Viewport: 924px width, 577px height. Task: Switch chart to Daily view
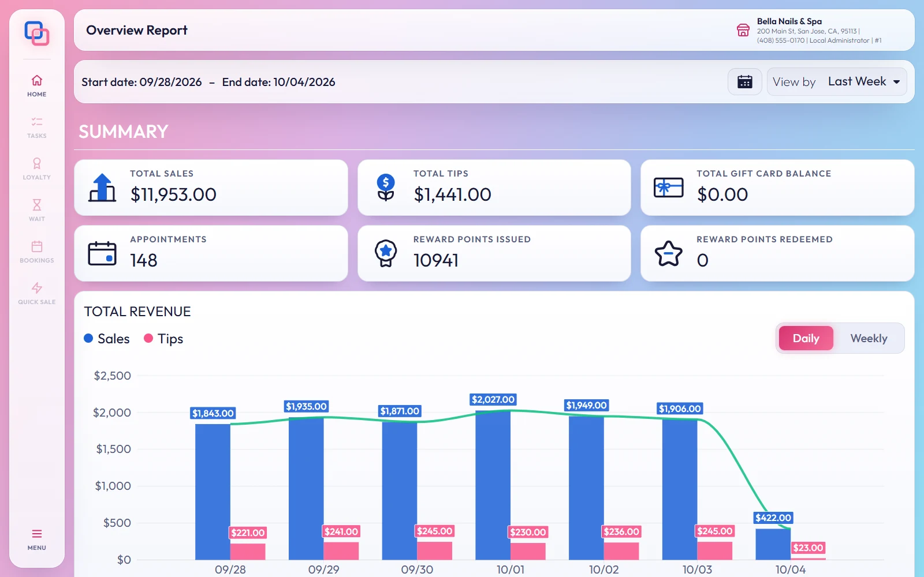[x=806, y=338]
